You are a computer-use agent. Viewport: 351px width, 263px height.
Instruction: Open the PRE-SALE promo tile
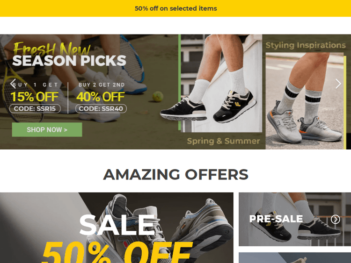295,219
